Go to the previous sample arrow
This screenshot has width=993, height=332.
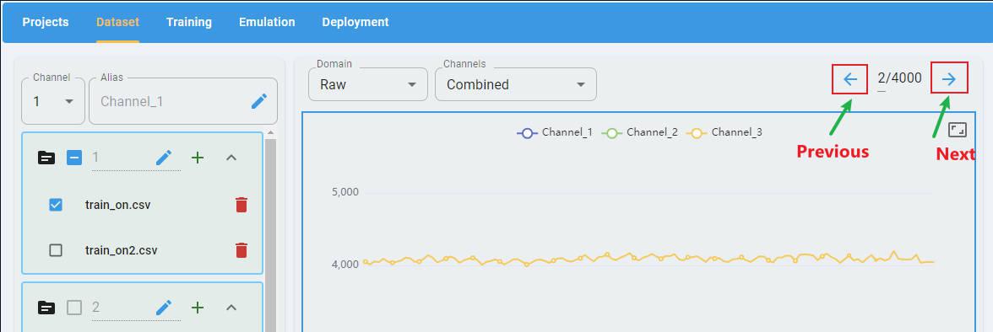coord(850,79)
